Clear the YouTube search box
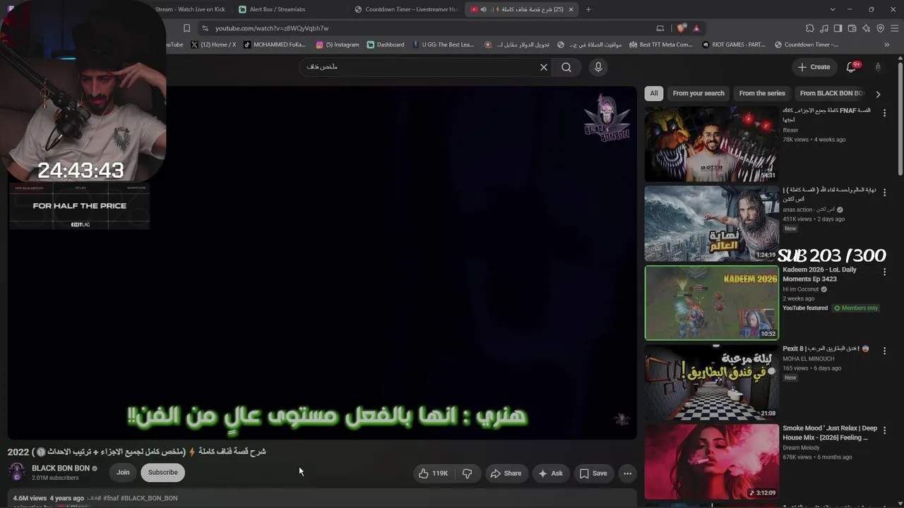 [x=544, y=67]
